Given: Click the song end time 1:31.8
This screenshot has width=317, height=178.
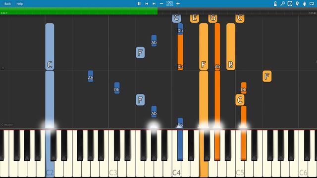Looking at the screenshot, I should [312, 13].
